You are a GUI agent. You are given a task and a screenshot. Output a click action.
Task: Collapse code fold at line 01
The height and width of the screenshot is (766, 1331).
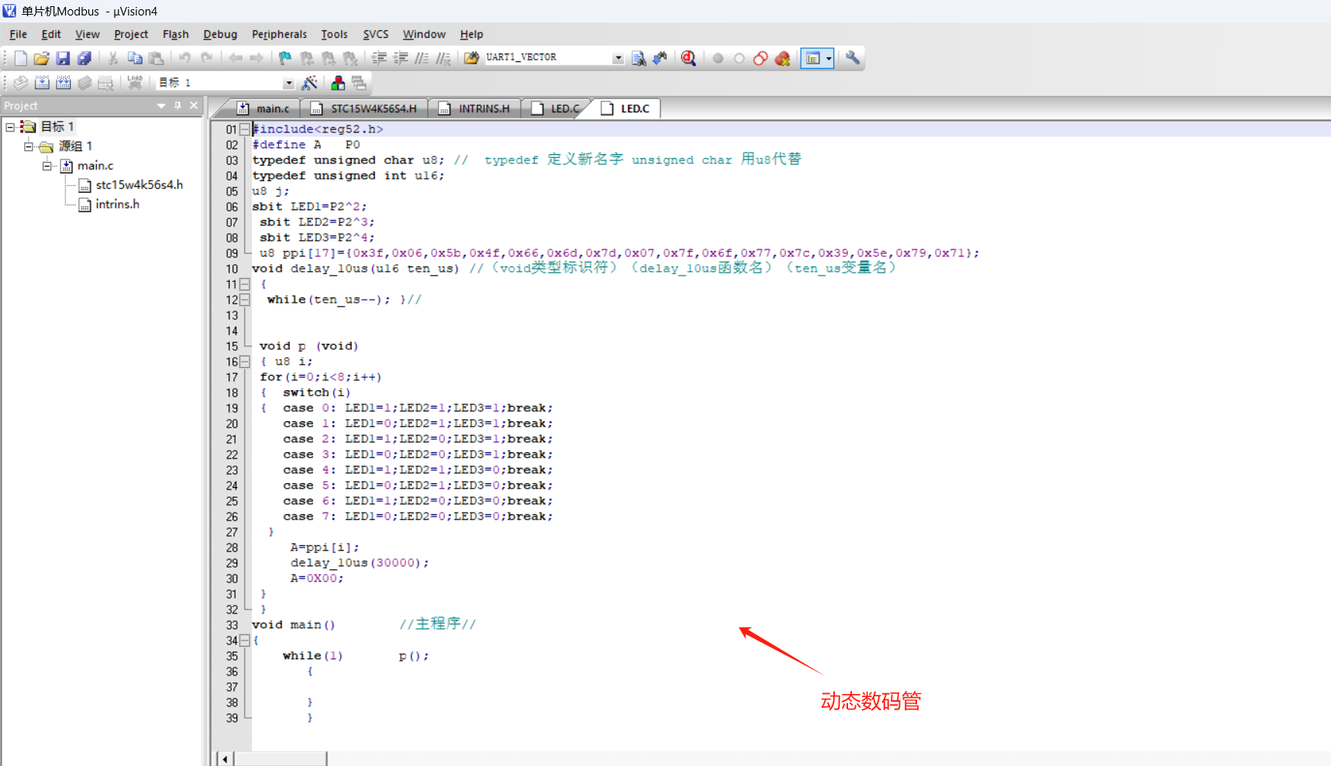coord(245,129)
